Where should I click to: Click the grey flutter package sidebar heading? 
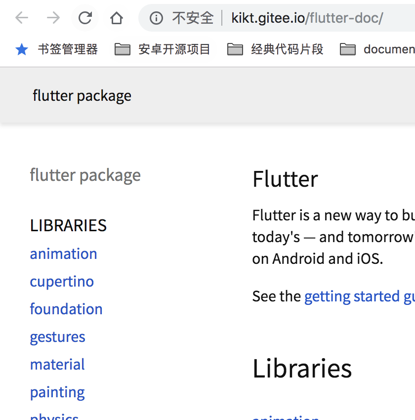tap(85, 175)
